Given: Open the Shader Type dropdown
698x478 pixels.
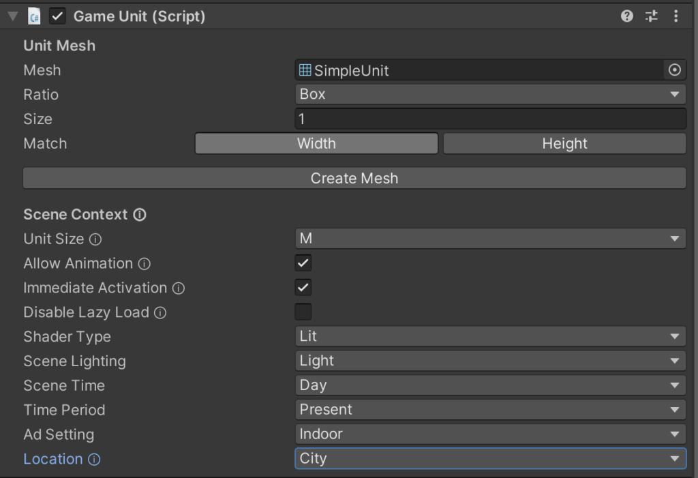Looking at the screenshot, I should point(490,336).
